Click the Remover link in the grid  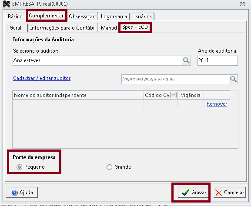click(217, 104)
